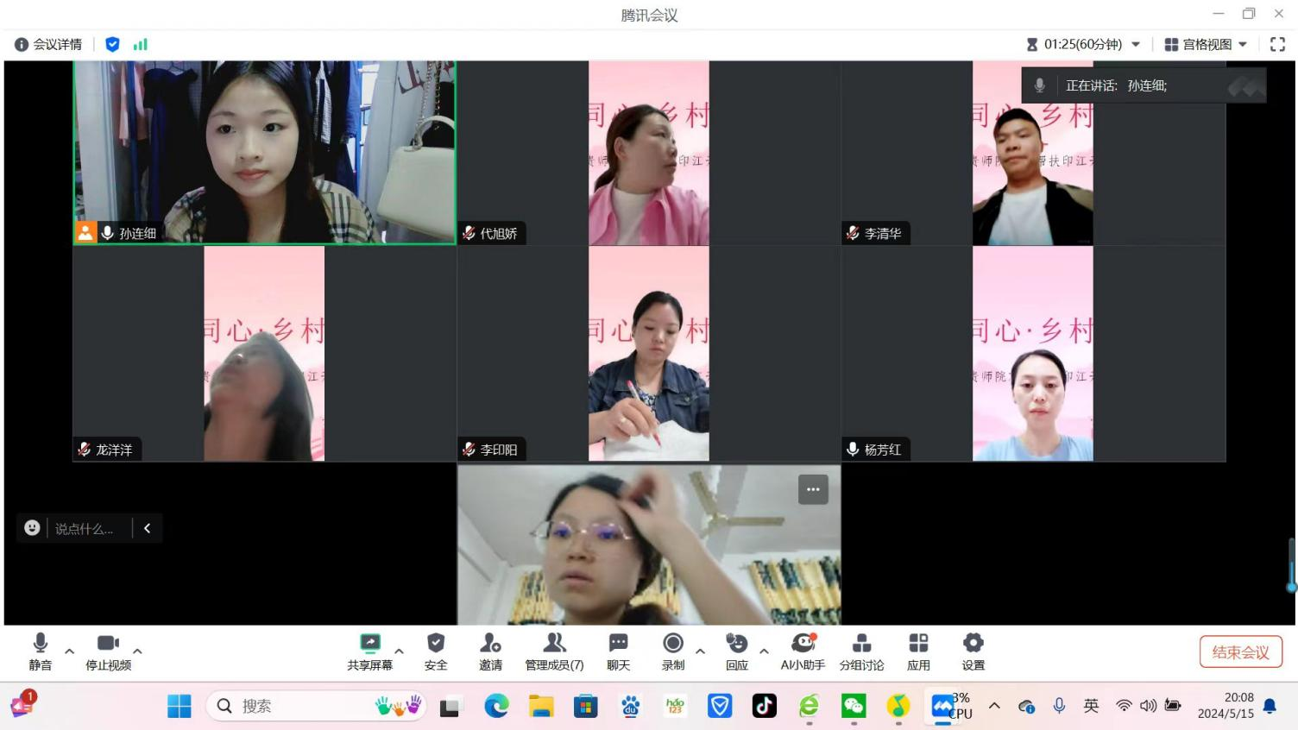Toggle the 静音 microphone mute
The height and width of the screenshot is (730, 1298).
coord(40,651)
